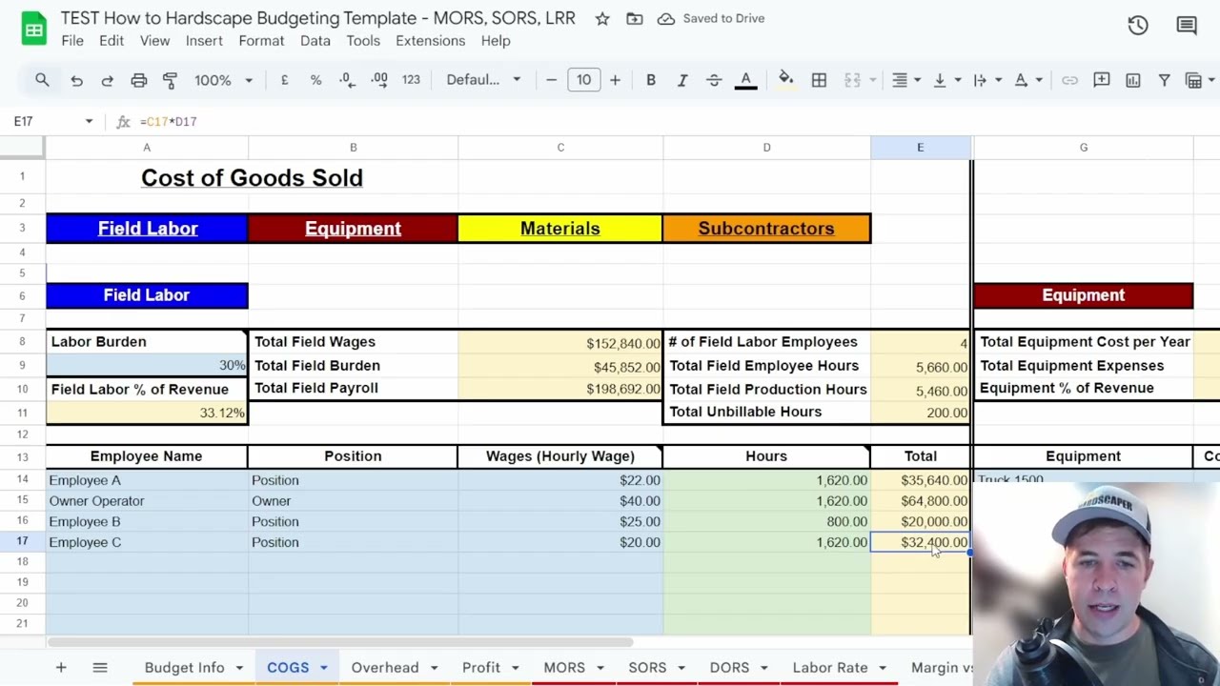Click the Field Labor header link

(148, 229)
